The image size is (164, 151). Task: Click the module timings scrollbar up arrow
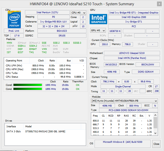[x=155, y=115]
